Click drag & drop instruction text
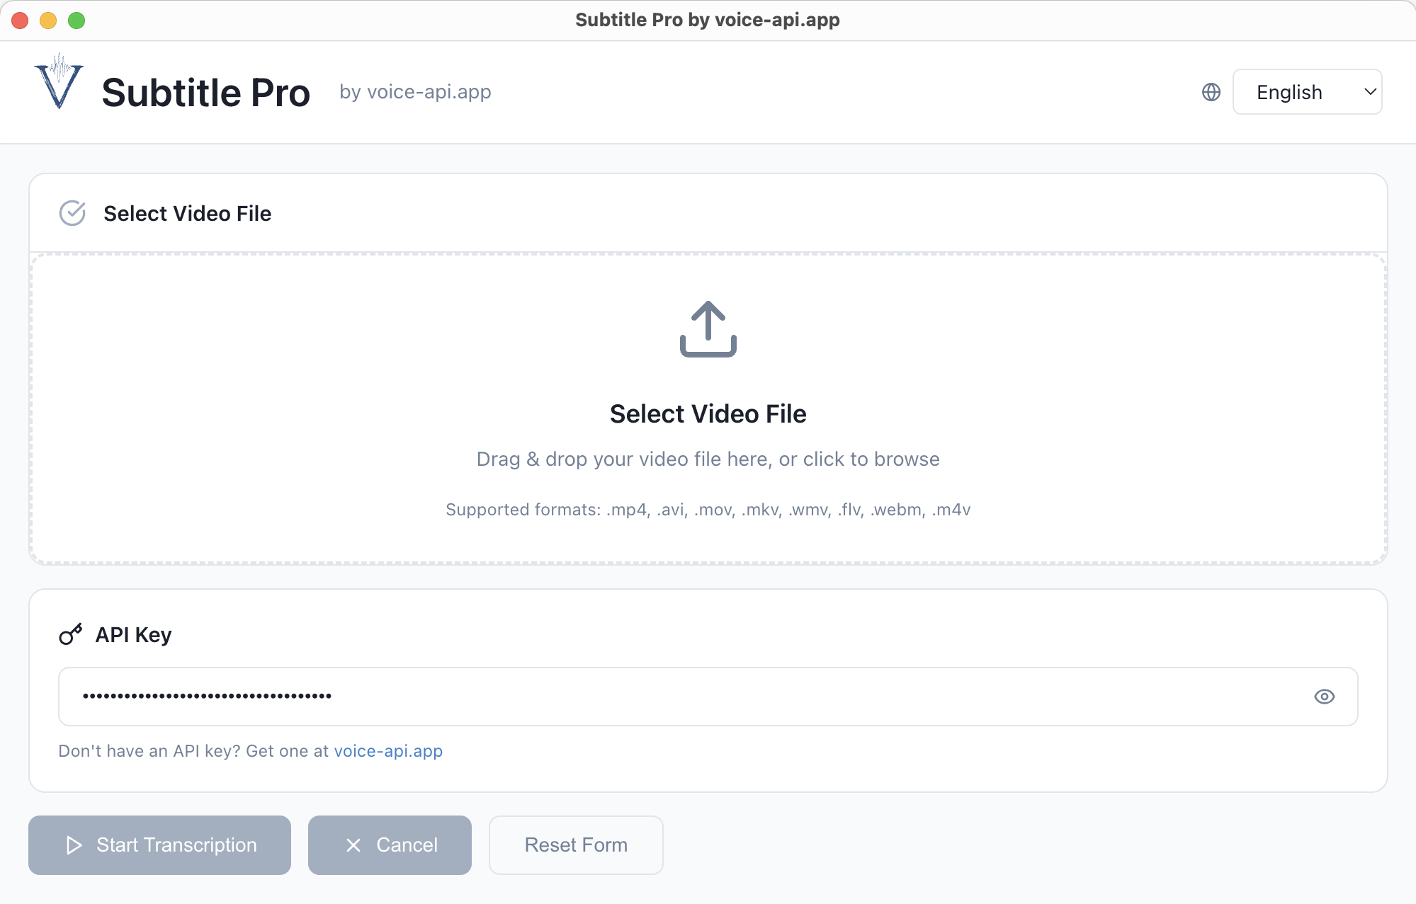 (x=708, y=459)
